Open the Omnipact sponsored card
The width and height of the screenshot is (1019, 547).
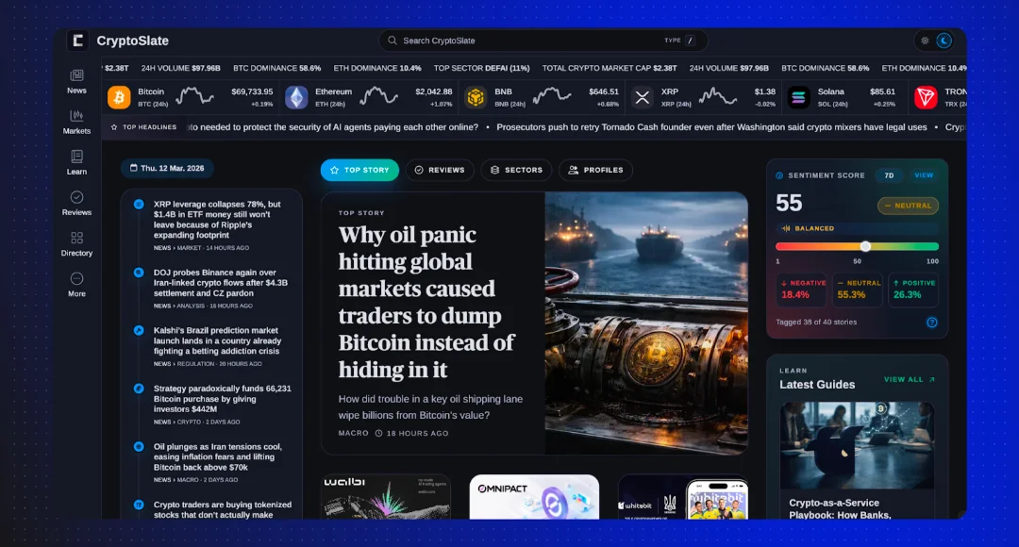tap(534, 497)
